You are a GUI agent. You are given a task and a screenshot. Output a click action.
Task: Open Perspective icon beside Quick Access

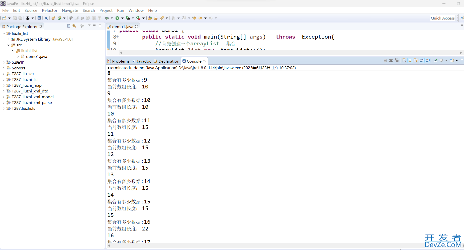tap(462, 18)
